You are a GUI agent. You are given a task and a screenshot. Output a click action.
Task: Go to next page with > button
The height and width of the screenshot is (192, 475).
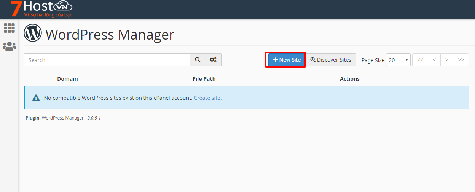(x=447, y=60)
